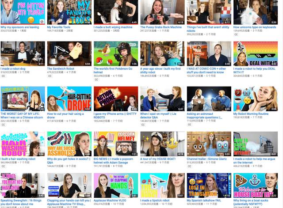Click the HAIR-CUTTING DRONE thumbnail
This screenshot has height=208, width=283.
pyautogui.click(x=69, y=99)
